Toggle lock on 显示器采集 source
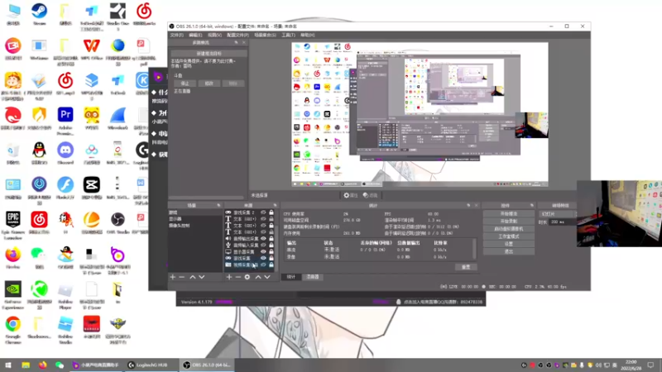This screenshot has height=372, width=662. tap(271, 252)
